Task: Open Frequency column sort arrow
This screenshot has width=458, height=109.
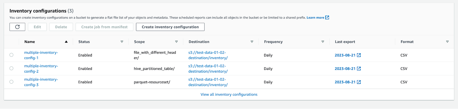Action: click(323, 42)
